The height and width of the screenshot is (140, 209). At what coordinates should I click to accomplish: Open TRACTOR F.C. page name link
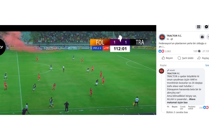pyautogui.click(x=174, y=36)
